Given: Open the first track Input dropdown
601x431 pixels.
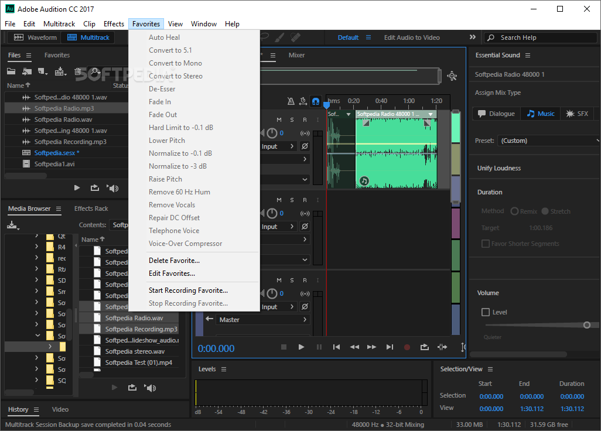Looking at the screenshot, I should [278, 146].
